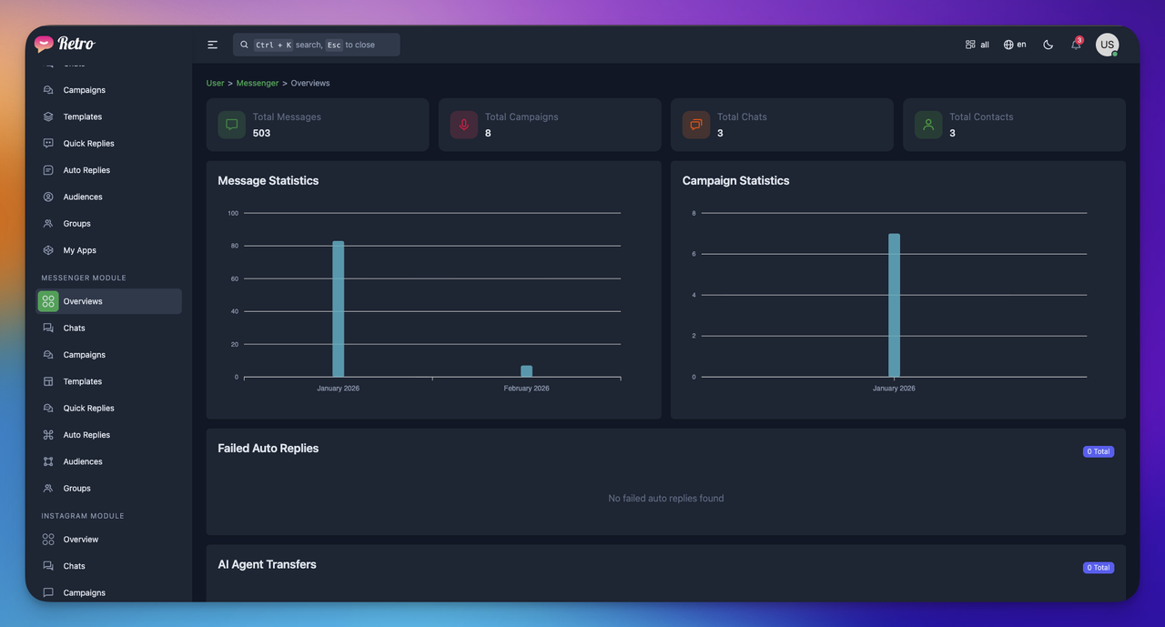Select Overviews under Messenger Module

click(x=109, y=301)
